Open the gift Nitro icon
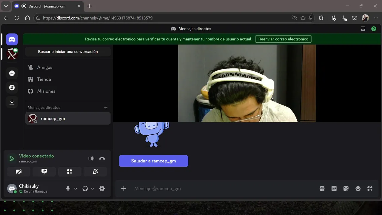The height and width of the screenshot is (215, 382). pos(322,188)
